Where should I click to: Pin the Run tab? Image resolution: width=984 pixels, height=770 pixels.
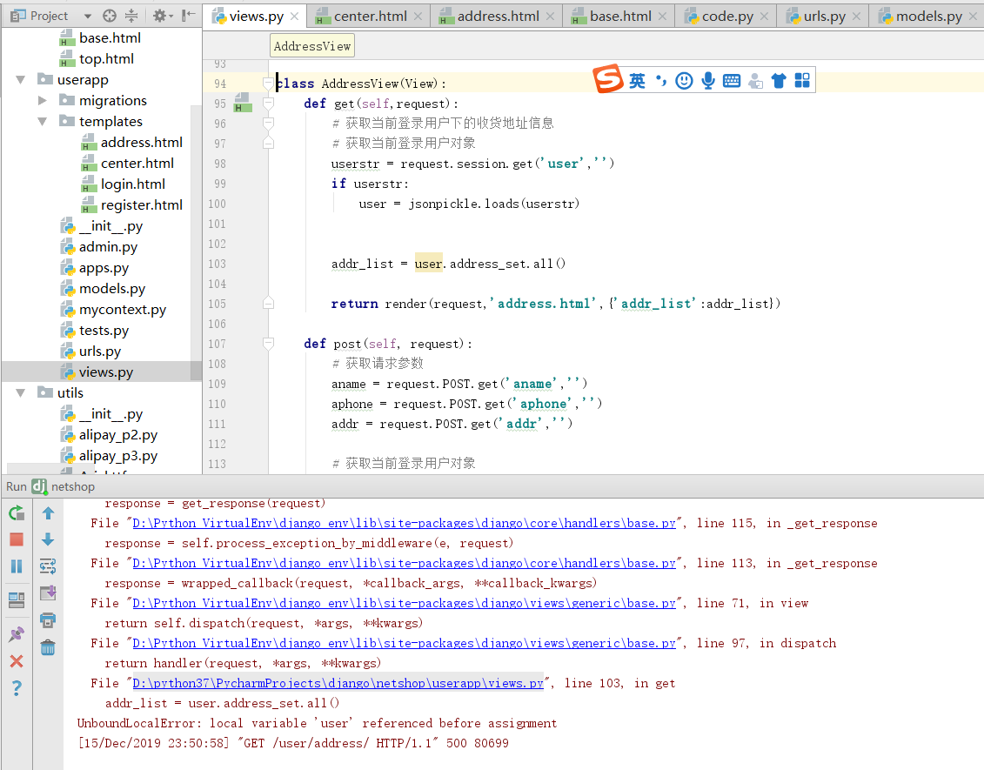17,634
